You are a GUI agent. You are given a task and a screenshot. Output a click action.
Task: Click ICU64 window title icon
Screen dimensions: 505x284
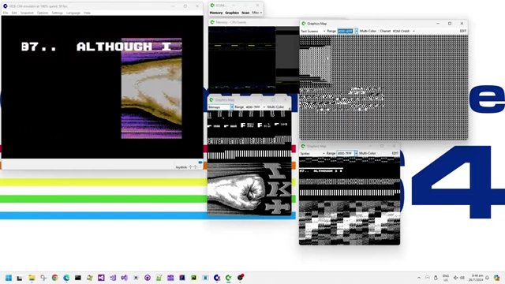[x=212, y=6]
